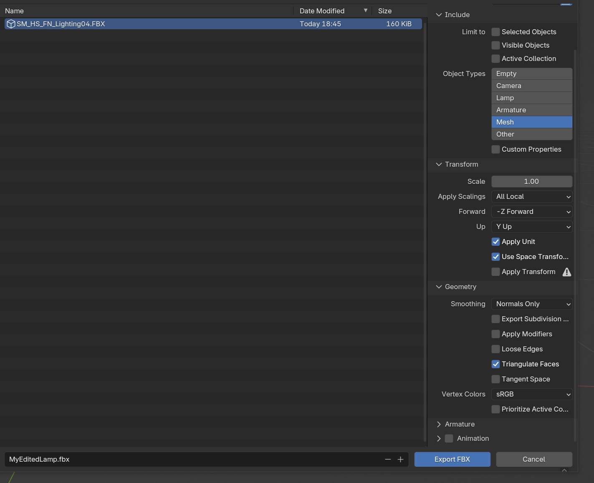Enable Custom Properties checkbox
The image size is (594, 483).
(x=495, y=149)
